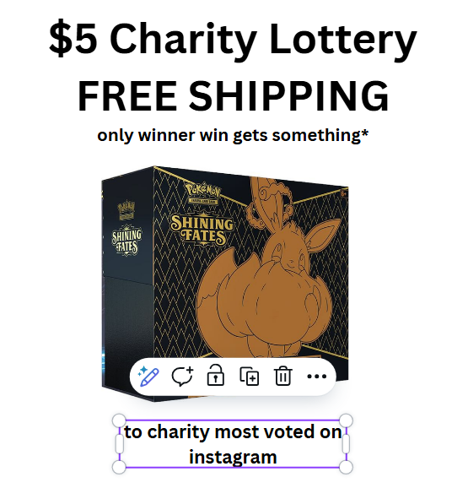Open Magic Write sparkle pencil tool
This screenshot has width=468, height=488.
point(148,377)
